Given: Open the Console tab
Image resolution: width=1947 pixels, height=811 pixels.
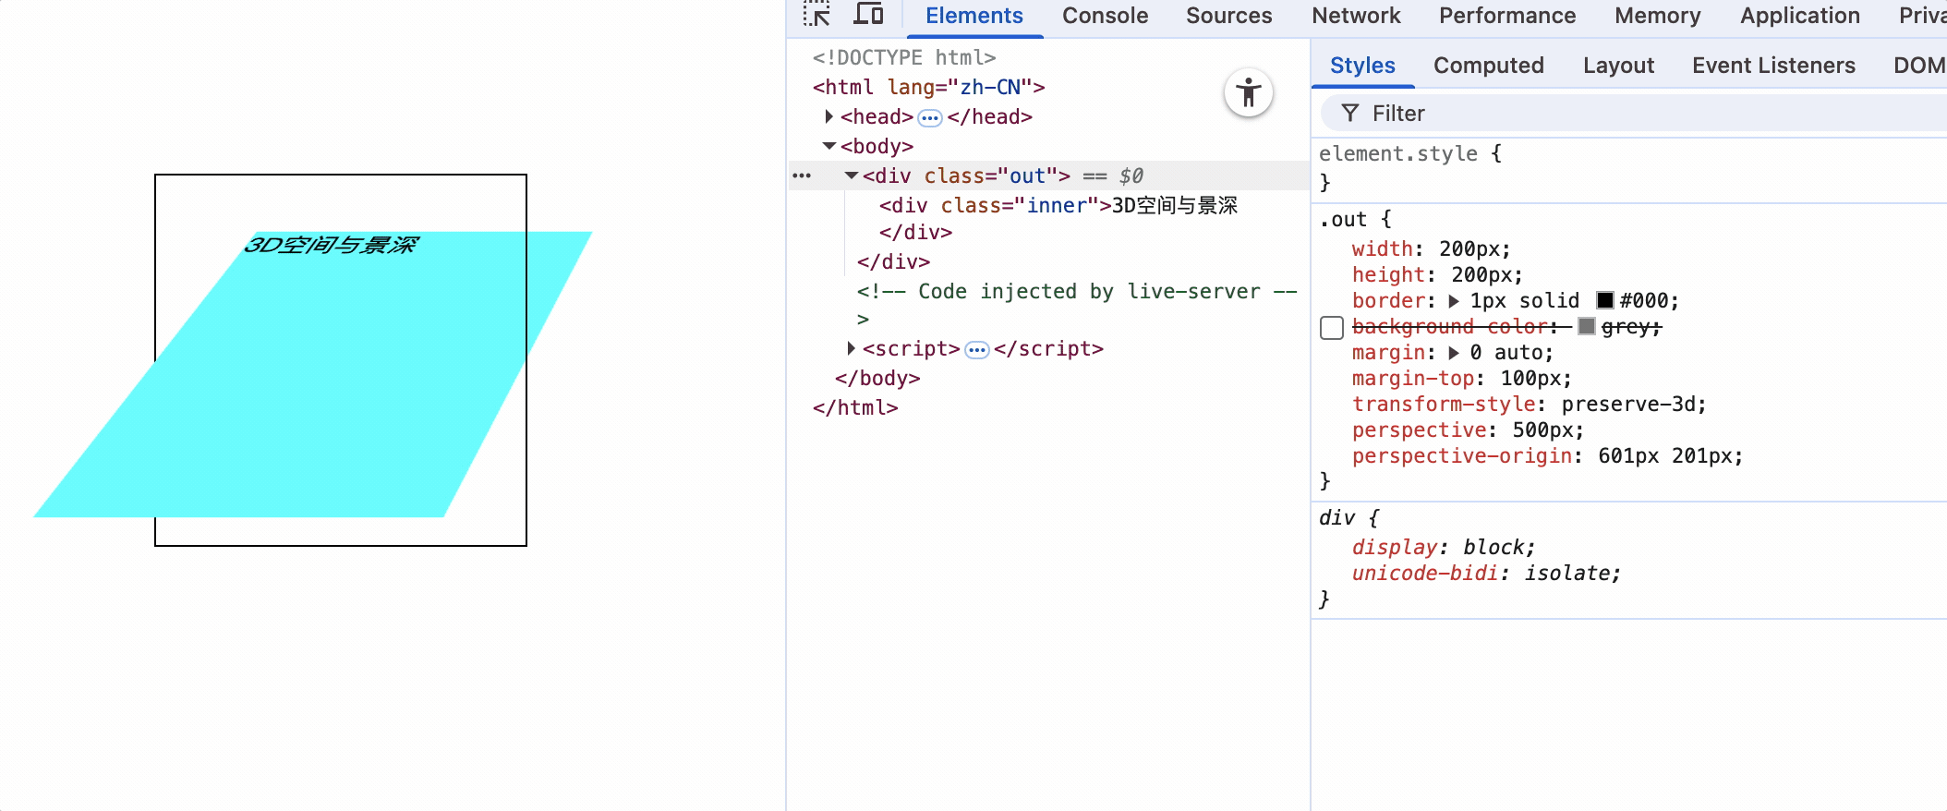Looking at the screenshot, I should (x=1105, y=16).
